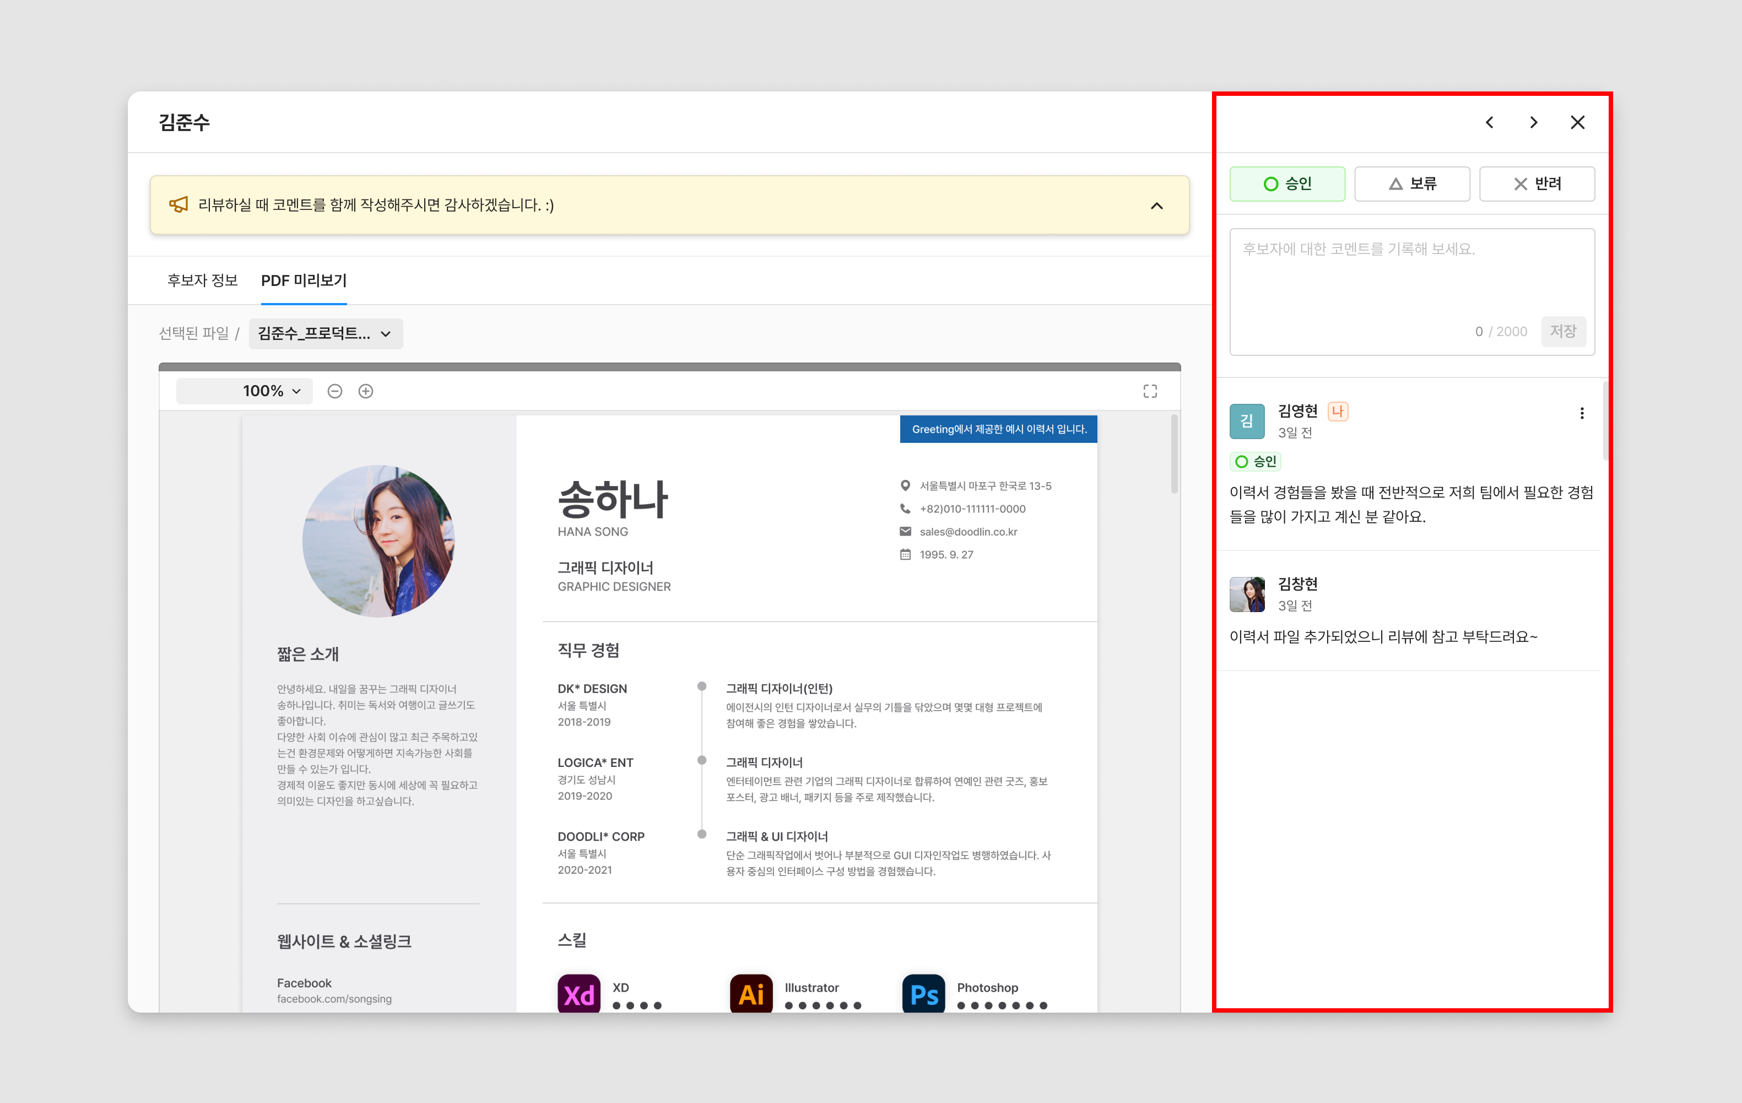Image resolution: width=1742 pixels, height=1103 pixels.
Task: Click the megaphone notice icon
Action: click(178, 205)
